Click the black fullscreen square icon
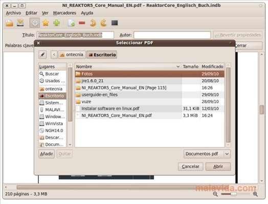Screen dimensions: 268x204 115,23
